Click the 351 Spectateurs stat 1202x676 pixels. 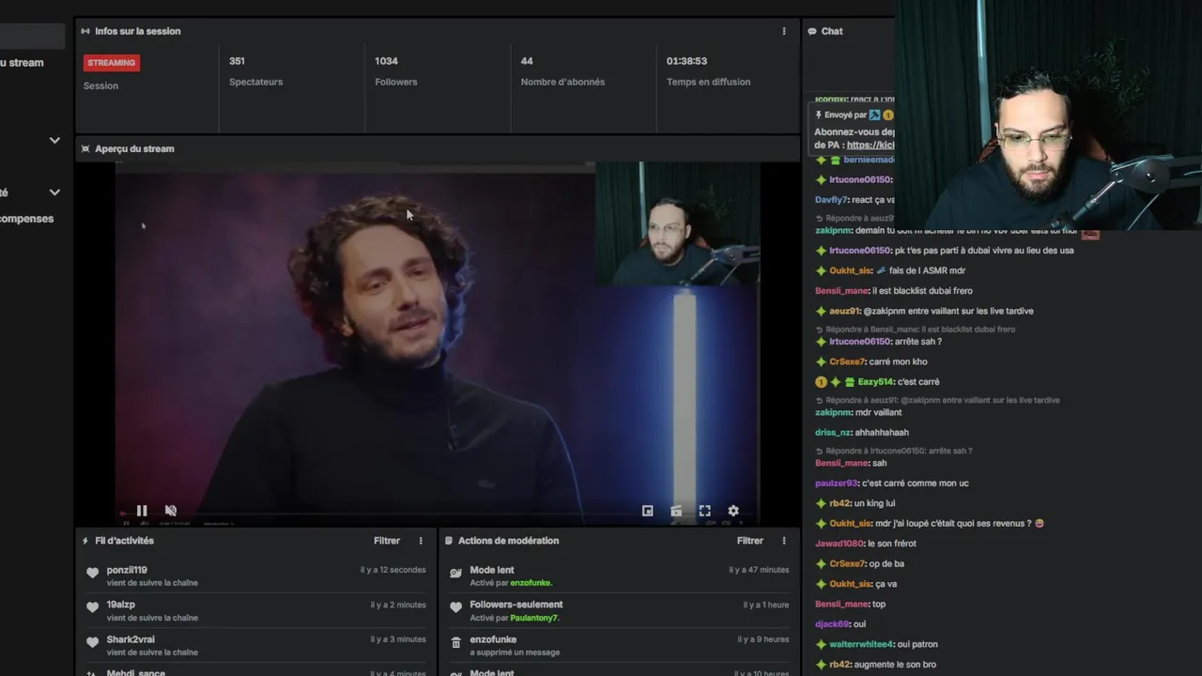[x=255, y=71]
